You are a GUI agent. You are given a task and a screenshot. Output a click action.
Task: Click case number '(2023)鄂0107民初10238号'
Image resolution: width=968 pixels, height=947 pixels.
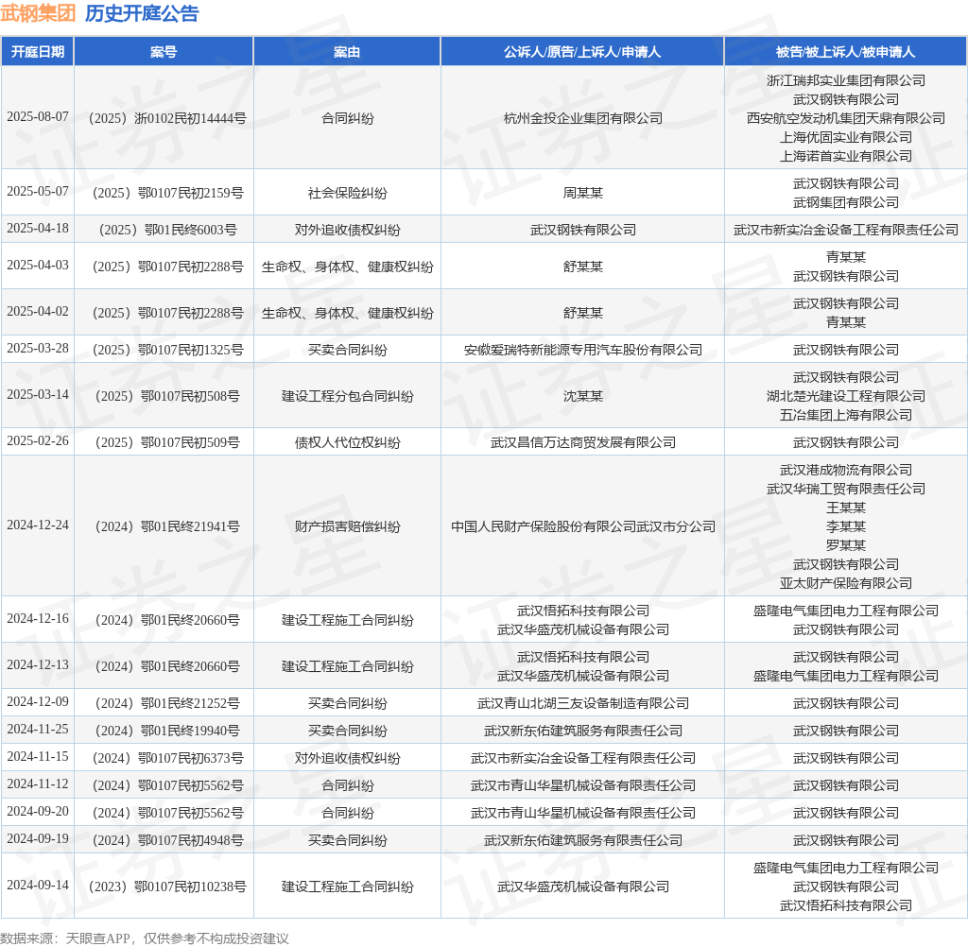[x=166, y=887]
